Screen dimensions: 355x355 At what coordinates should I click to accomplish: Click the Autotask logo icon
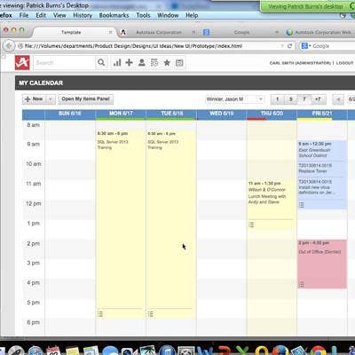22,63
